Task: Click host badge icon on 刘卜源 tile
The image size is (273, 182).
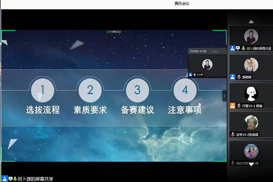Action: coord(233,48)
